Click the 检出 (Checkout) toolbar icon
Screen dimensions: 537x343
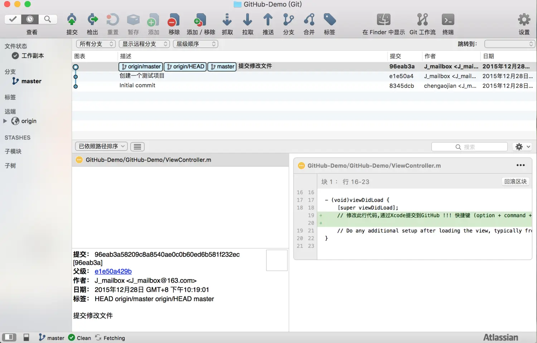click(x=92, y=20)
